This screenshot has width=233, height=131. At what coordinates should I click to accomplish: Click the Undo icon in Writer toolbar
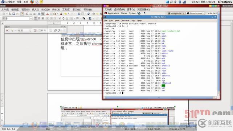tap(66, 14)
